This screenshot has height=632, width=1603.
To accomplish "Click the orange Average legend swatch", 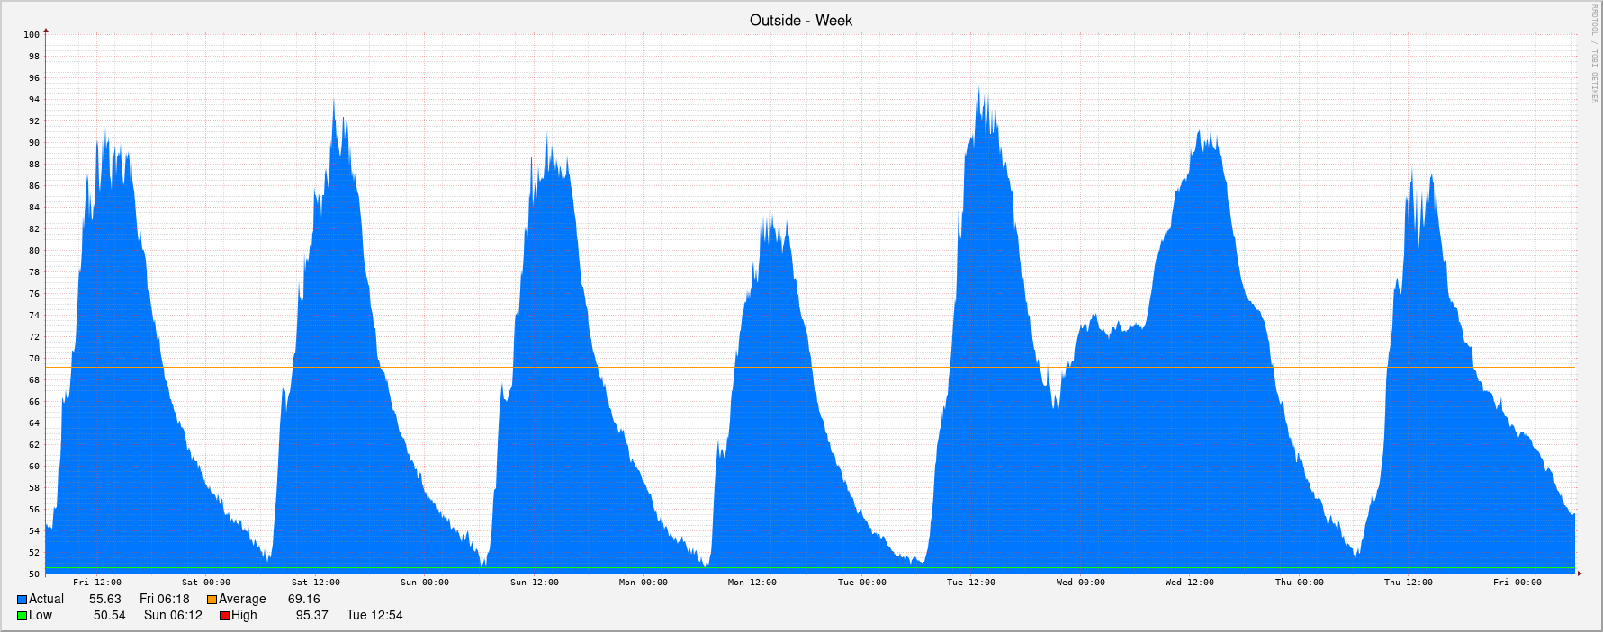I will (212, 600).
